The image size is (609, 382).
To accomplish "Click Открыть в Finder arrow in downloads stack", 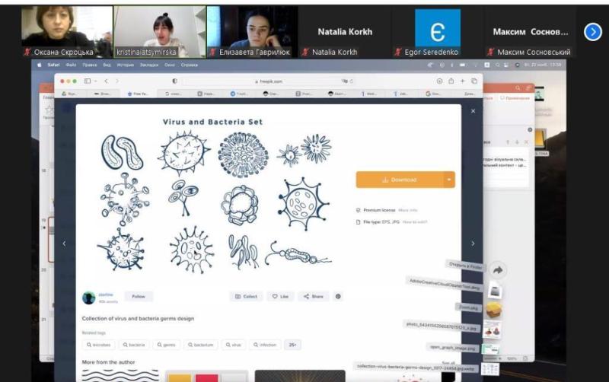I will 498,270.
